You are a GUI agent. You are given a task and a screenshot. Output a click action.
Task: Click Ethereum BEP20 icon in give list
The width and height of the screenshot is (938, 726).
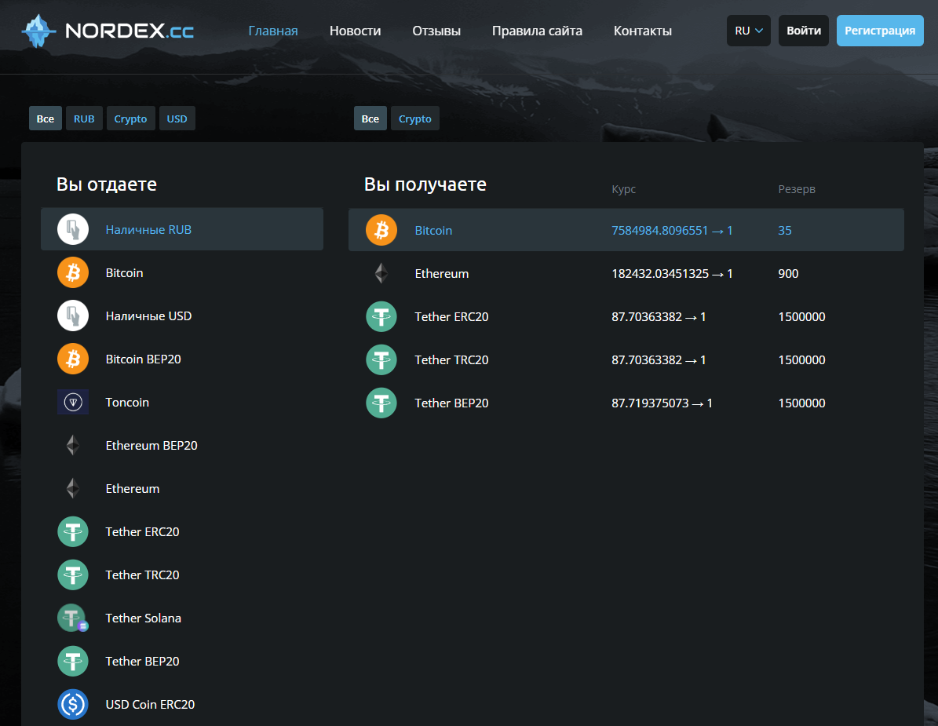tap(73, 446)
